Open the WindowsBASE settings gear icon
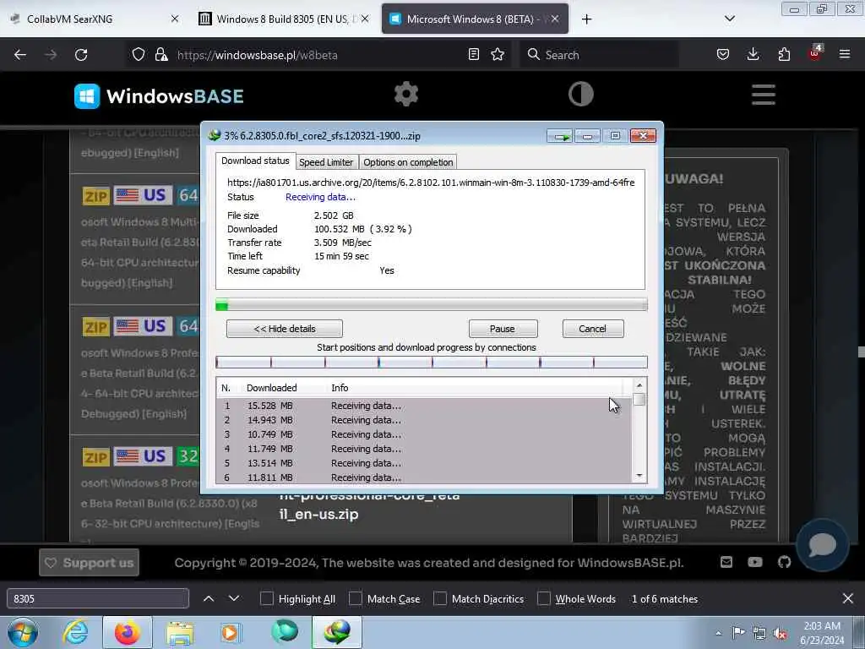The height and width of the screenshot is (649, 865). click(x=406, y=95)
